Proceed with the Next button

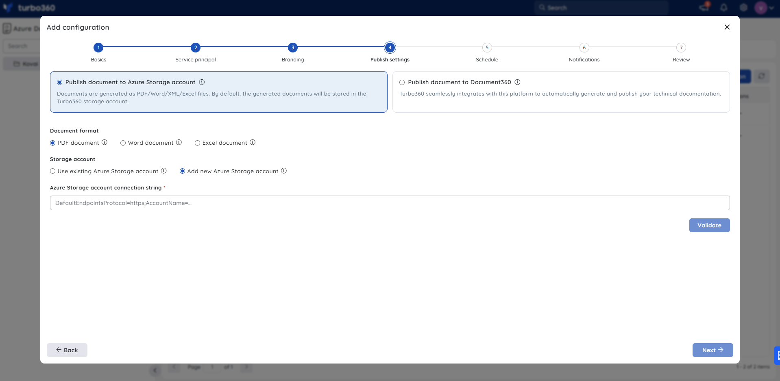tap(713, 350)
